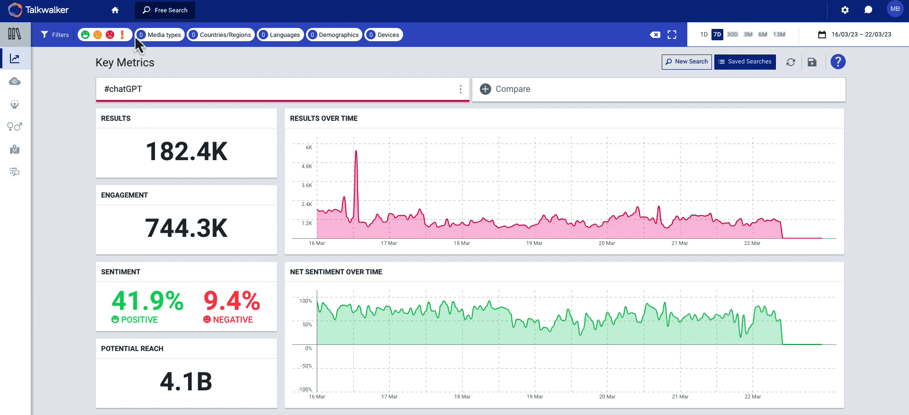Open the settings gear icon

coord(845,10)
